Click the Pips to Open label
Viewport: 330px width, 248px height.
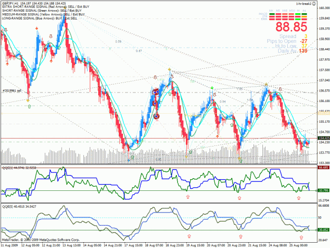point(281,41)
